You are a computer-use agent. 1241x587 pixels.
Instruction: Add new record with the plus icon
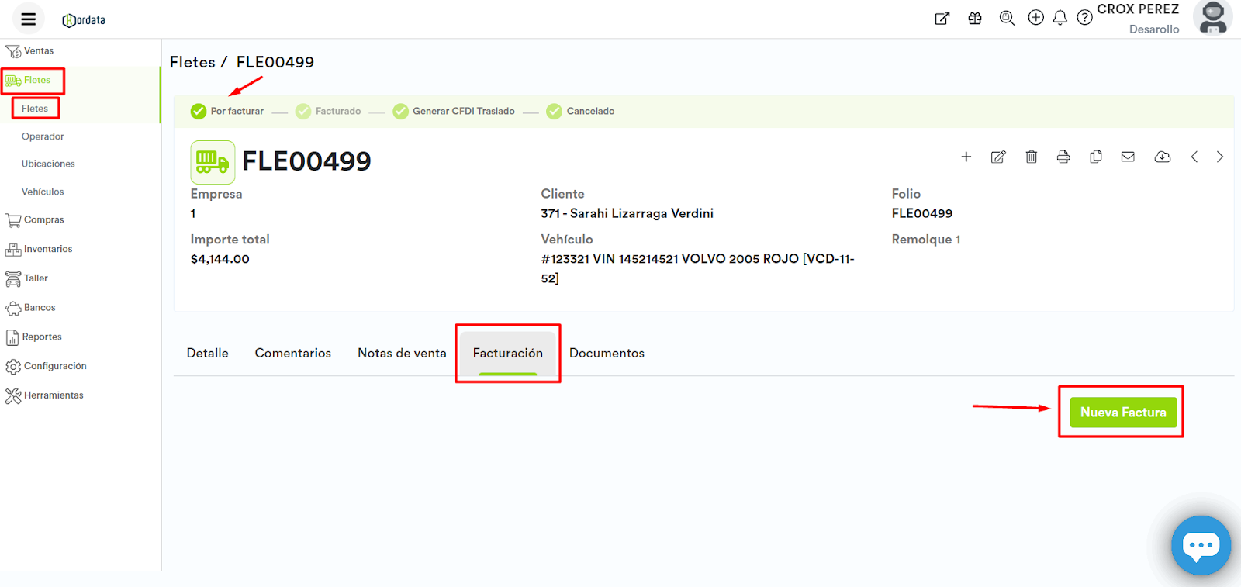pos(966,157)
